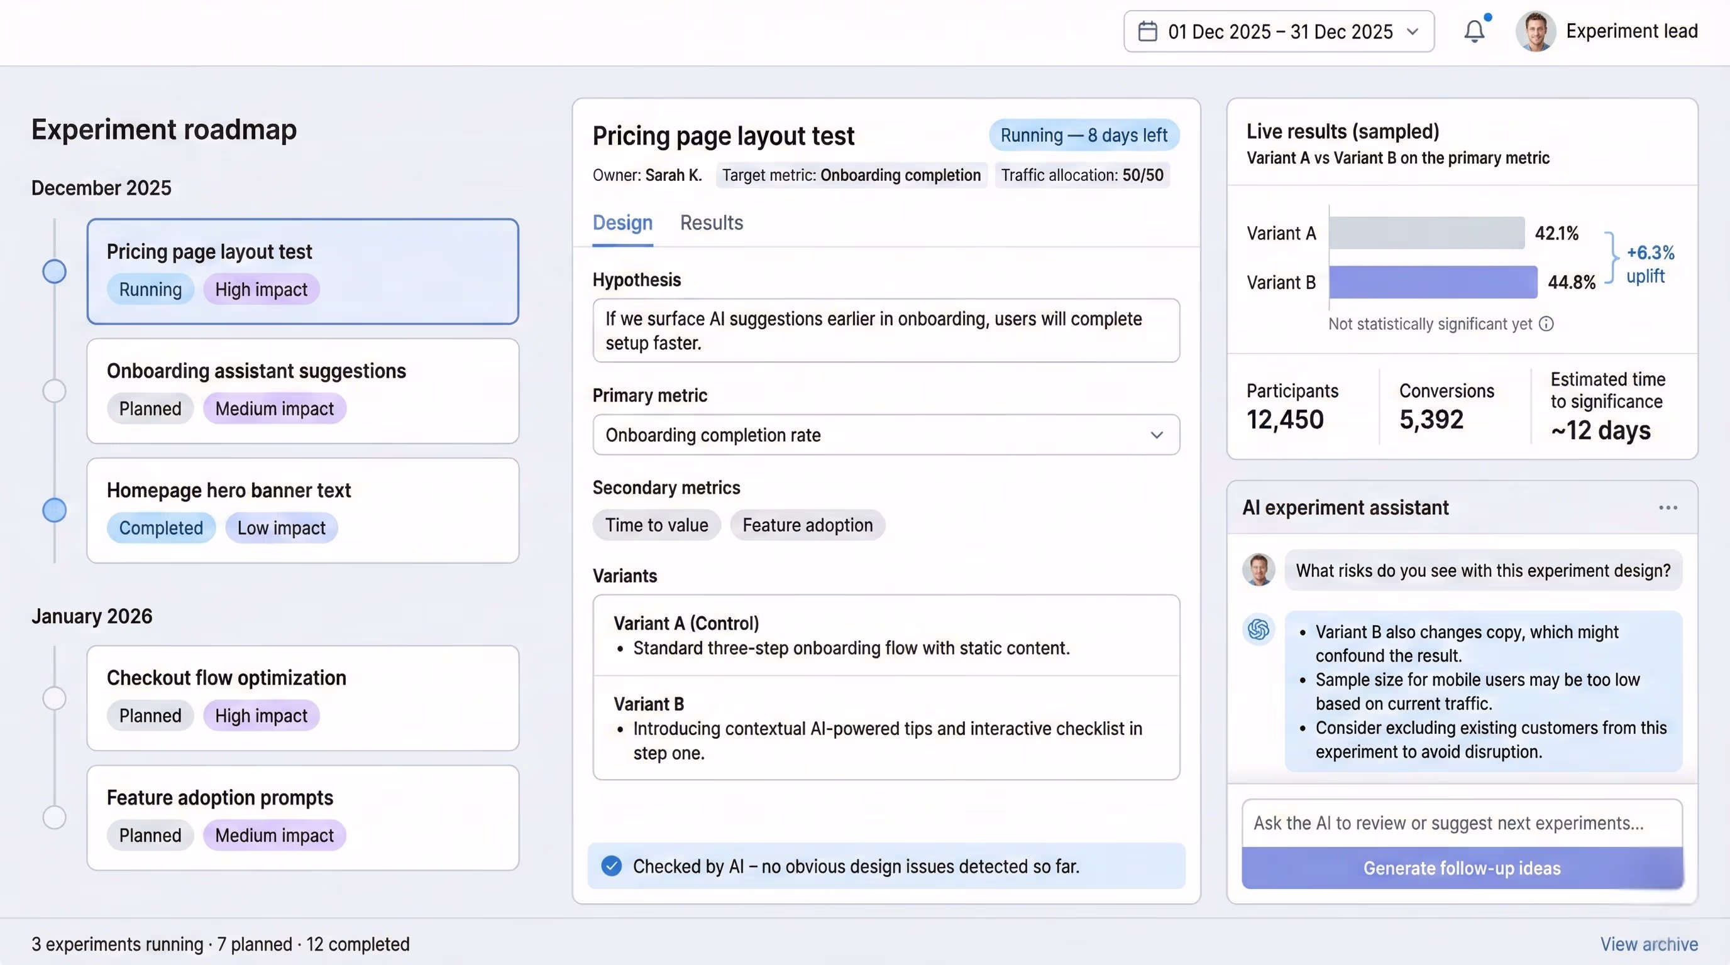Image resolution: width=1730 pixels, height=965 pixels.
Task: Open the calendar icon in the date picker
Action: [1148, 31]
